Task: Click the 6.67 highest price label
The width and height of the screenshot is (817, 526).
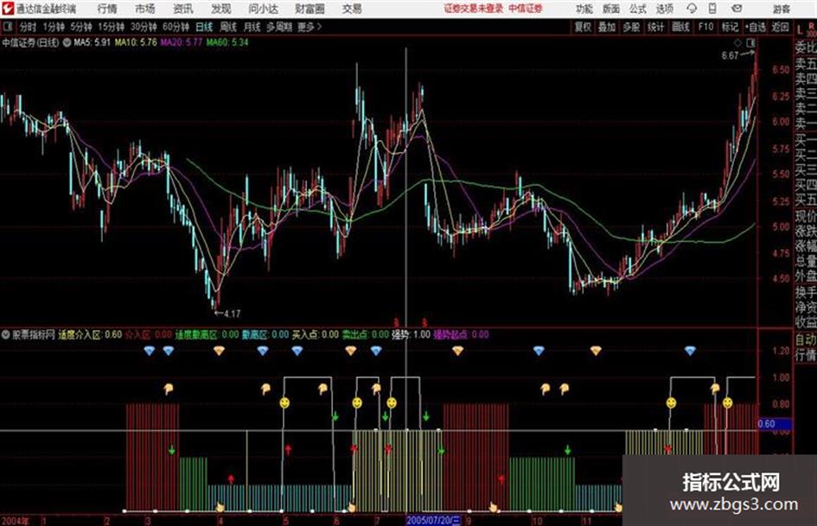Action: (x=730, y=55)
